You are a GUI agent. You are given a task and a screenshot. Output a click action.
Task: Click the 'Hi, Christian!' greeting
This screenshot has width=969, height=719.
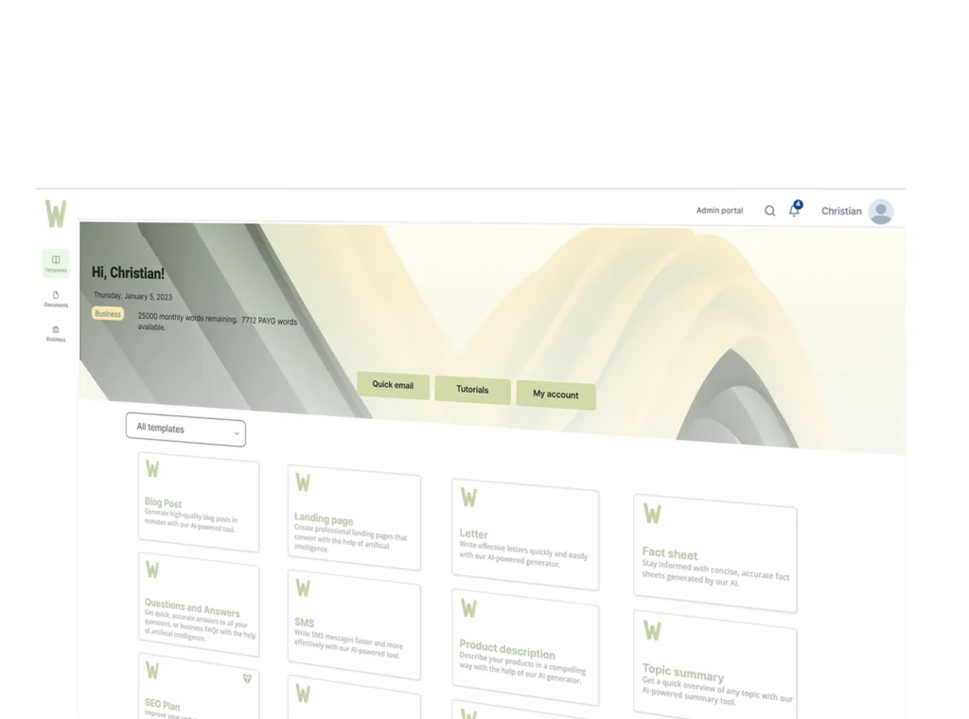pos(128,272)
